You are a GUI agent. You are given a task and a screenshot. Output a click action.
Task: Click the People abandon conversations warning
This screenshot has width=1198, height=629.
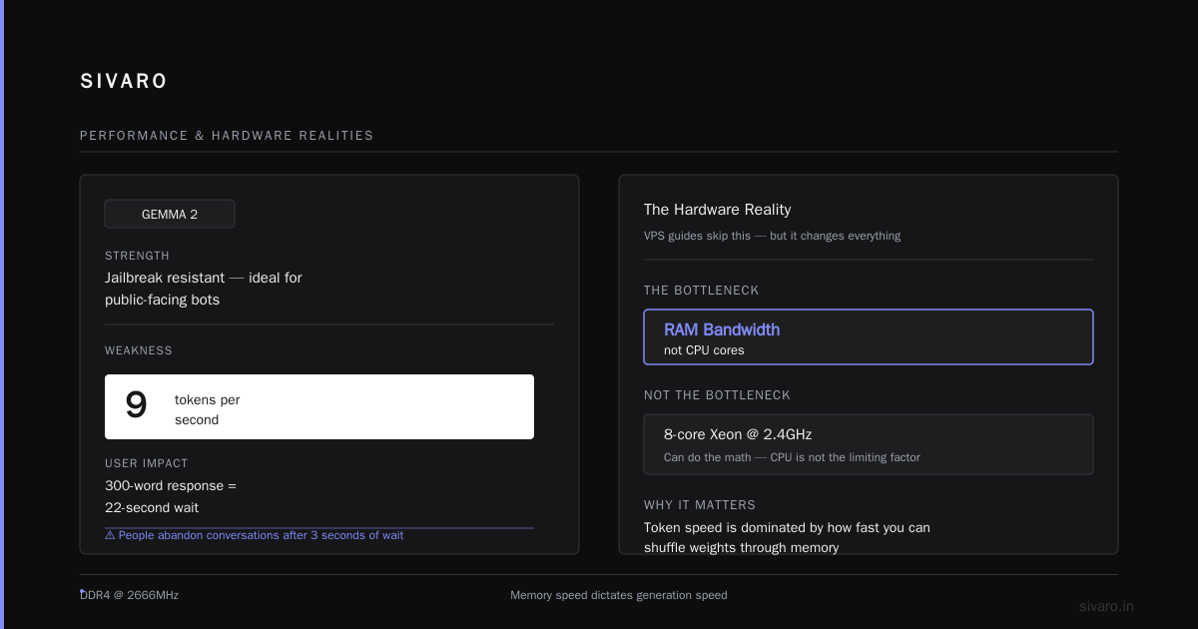point(255,535)
